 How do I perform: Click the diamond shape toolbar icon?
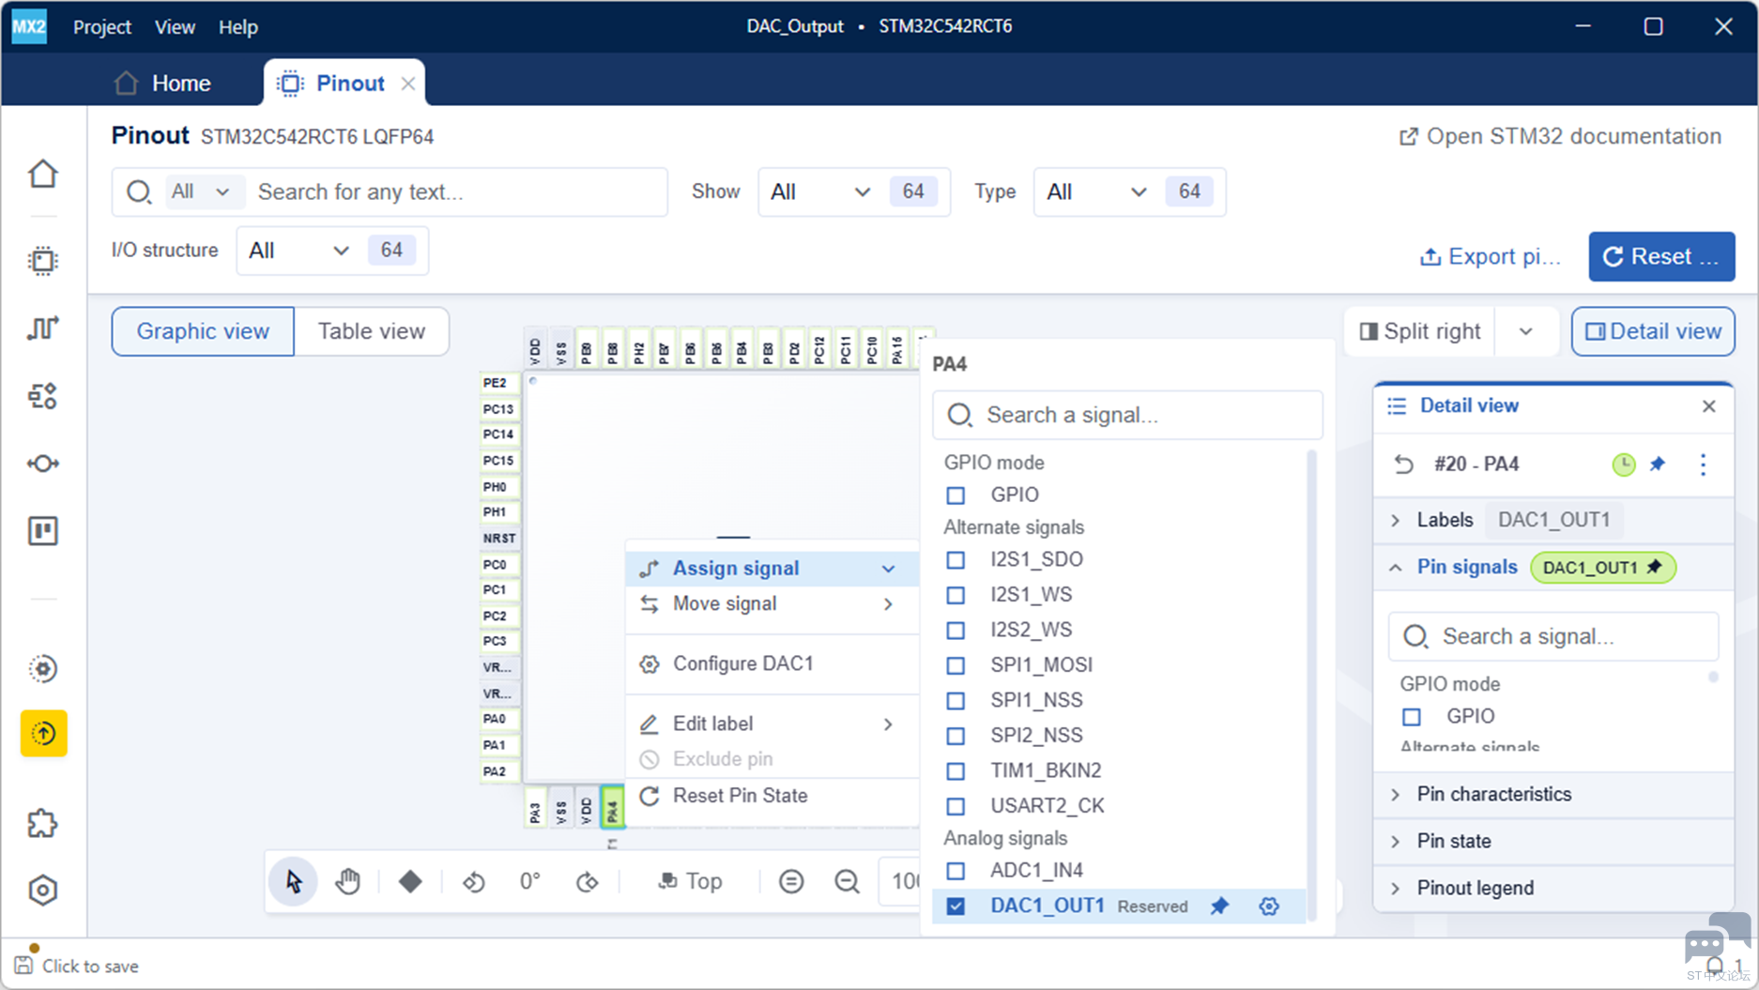[x=410, y=881]
